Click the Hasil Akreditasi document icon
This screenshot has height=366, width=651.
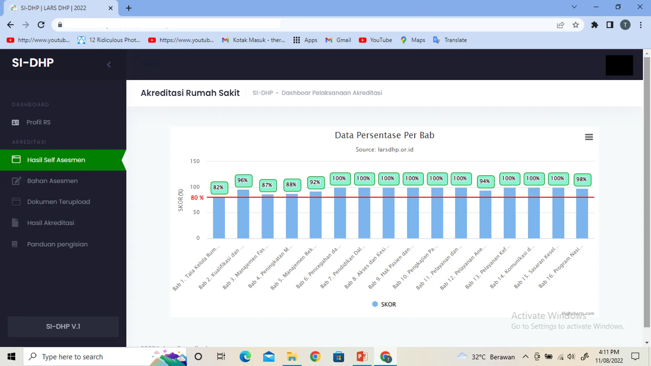click(x=15, y=223)
